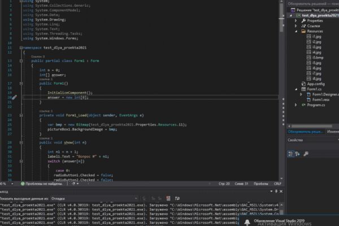Click the solution icon next to Решение 'test_dlya_proekta2021'
339x226 pixels.
293,10
